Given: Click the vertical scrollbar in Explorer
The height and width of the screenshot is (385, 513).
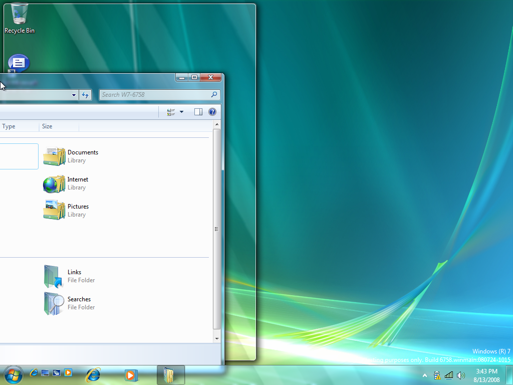Looking at the screenshot, I should pyautogui.click(x=216, y=229).
